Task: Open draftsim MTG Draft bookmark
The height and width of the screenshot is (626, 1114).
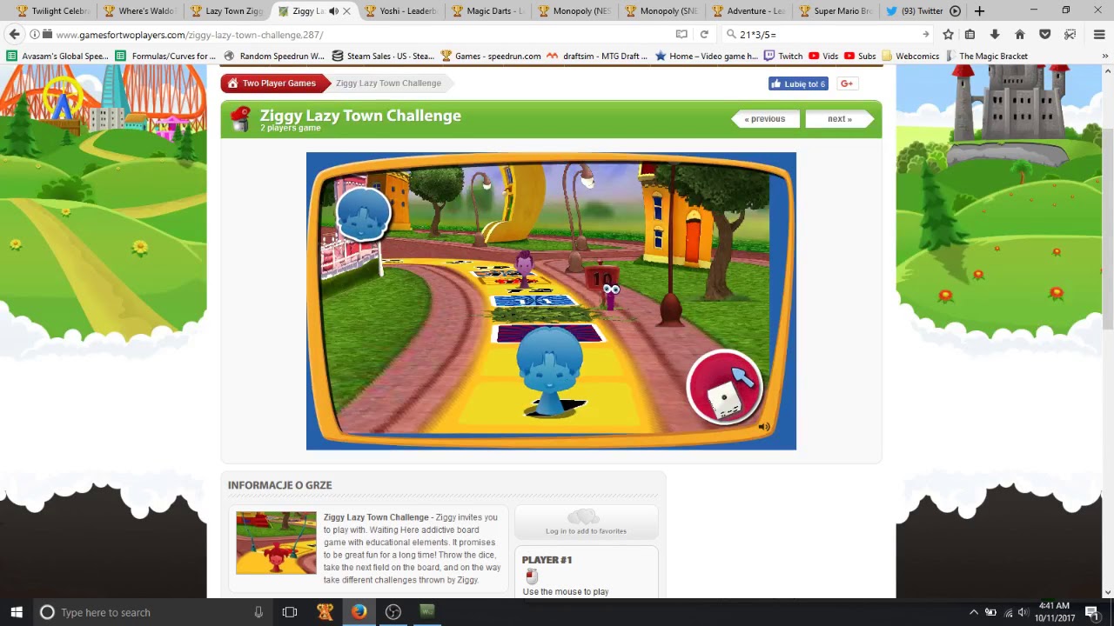Action: tap(597, 56)
